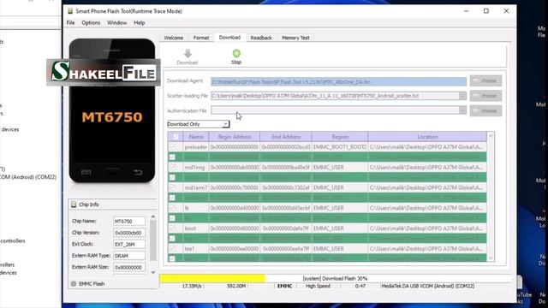This screenshot has width=548, height=308.
Task: Click the Chip Version value field
Action: (x=129, y=233)
